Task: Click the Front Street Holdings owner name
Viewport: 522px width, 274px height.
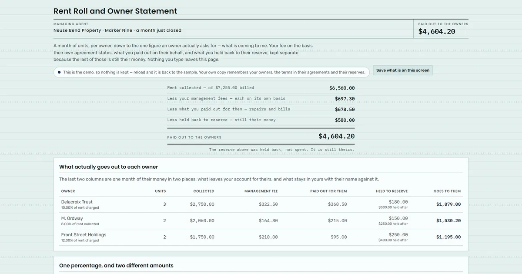Action: point(84,235)
